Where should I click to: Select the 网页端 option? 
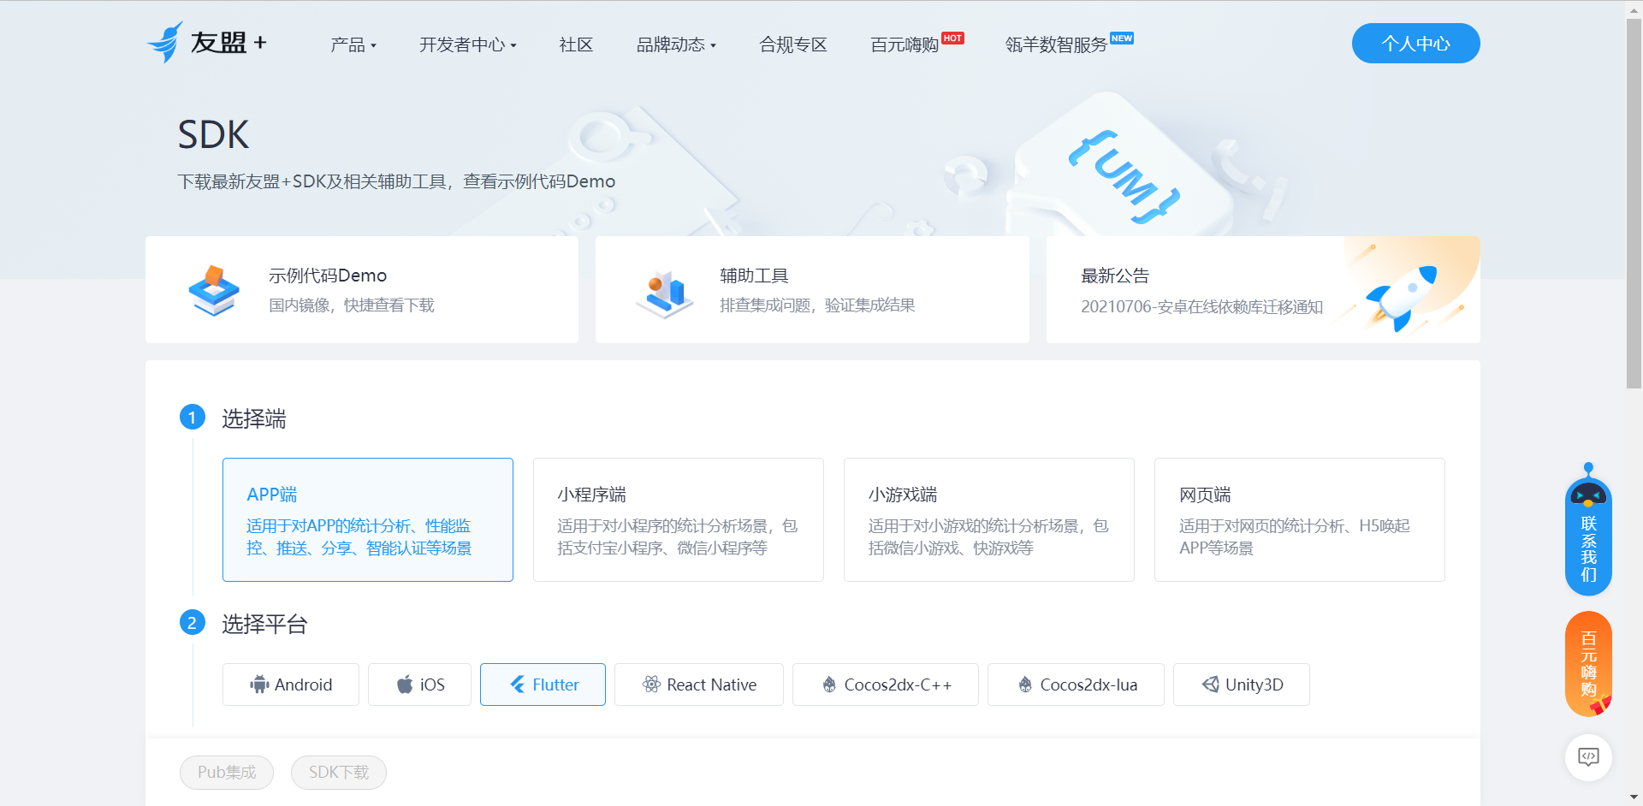[1299, 519]
